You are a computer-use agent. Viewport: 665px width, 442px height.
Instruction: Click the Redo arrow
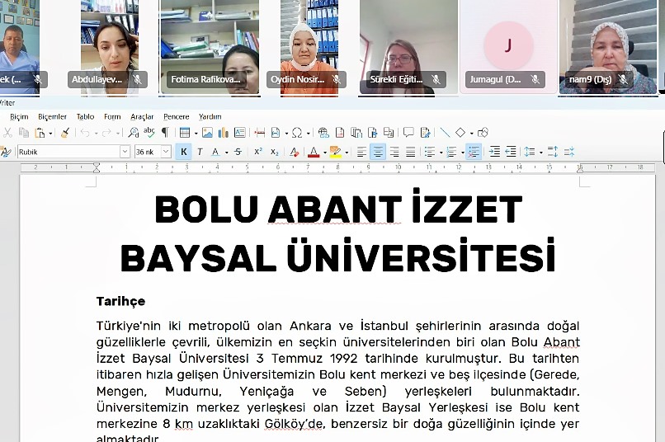106,133
